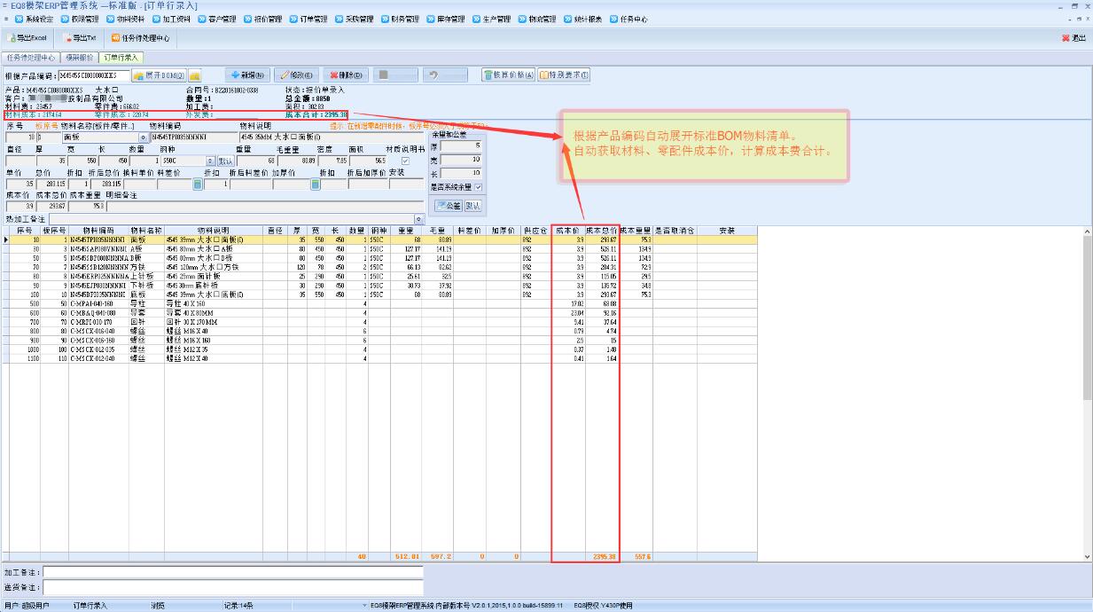Click the grayed-out save button
Viewport: 1093px width, 612px height.
394,75
